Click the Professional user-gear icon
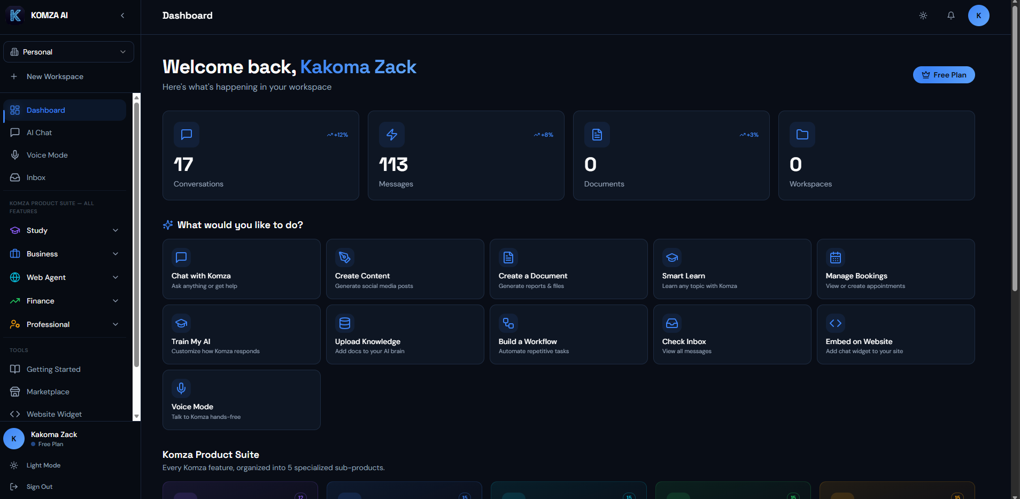This screenshot has width=1020, height=499. pyautogui.click(x=15, y=324)
